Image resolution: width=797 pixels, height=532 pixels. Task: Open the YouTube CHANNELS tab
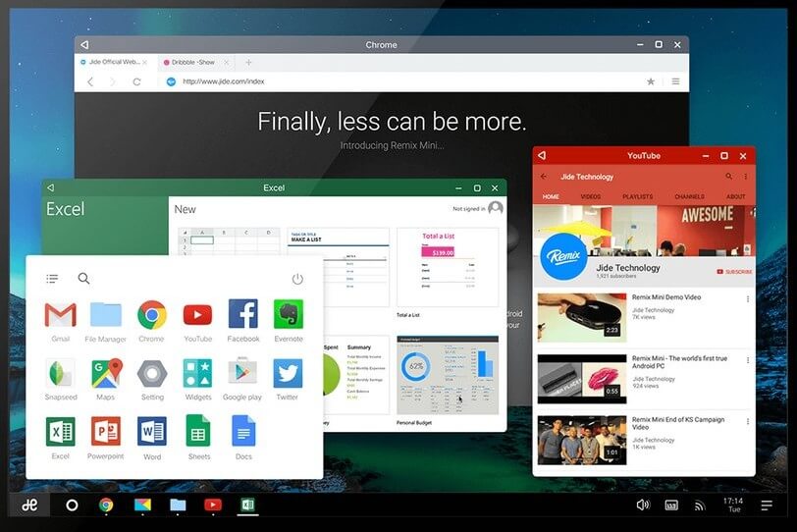[x=689, y=196]
